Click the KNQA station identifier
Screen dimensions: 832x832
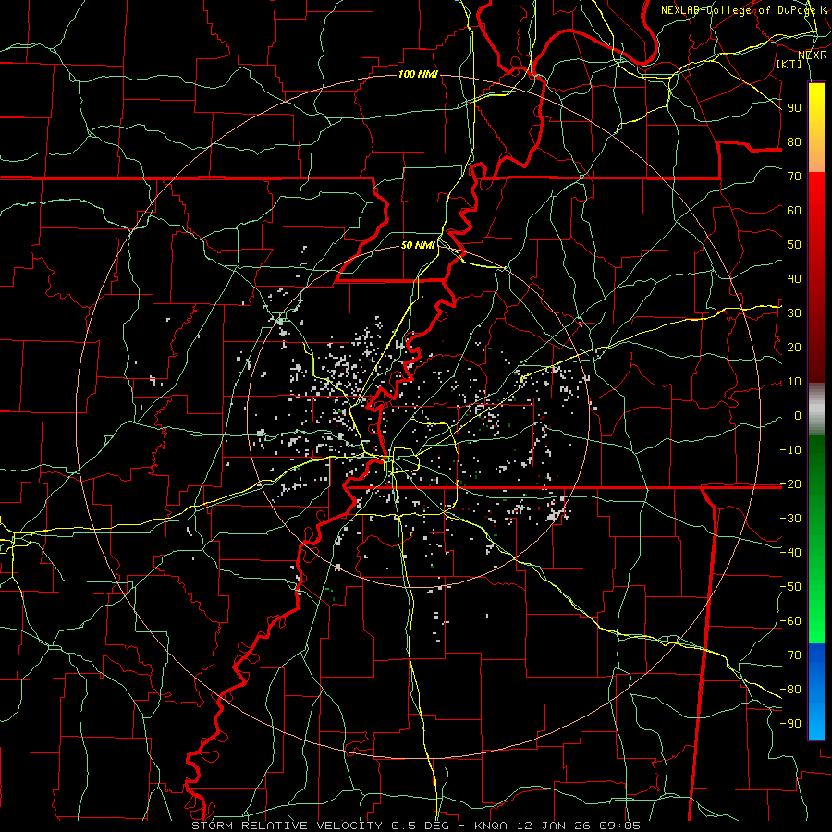tap(492, 826)
